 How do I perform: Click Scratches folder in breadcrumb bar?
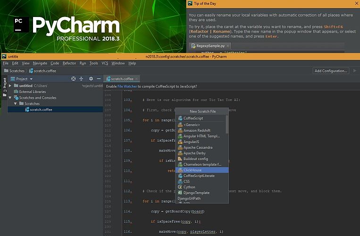pos(15,71)
